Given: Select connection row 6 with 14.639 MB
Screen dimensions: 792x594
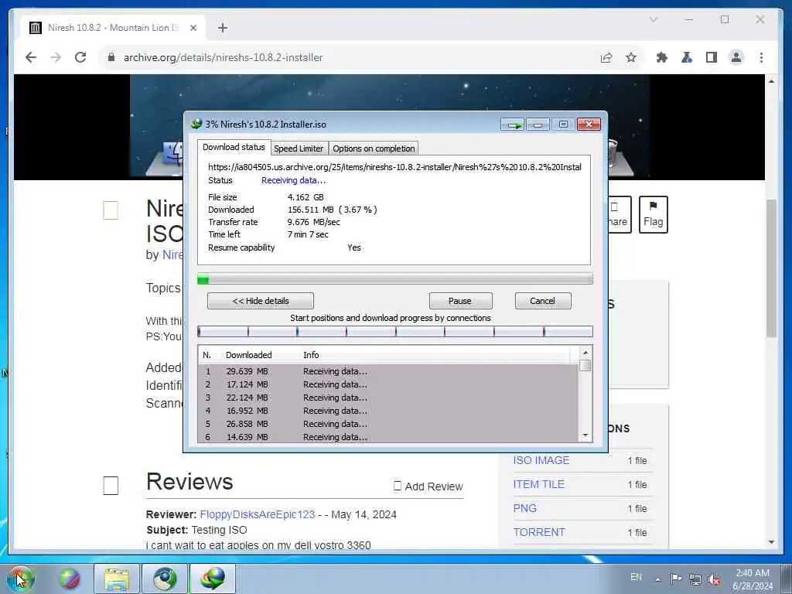Looking at the screenshot, I should point(388,437).
